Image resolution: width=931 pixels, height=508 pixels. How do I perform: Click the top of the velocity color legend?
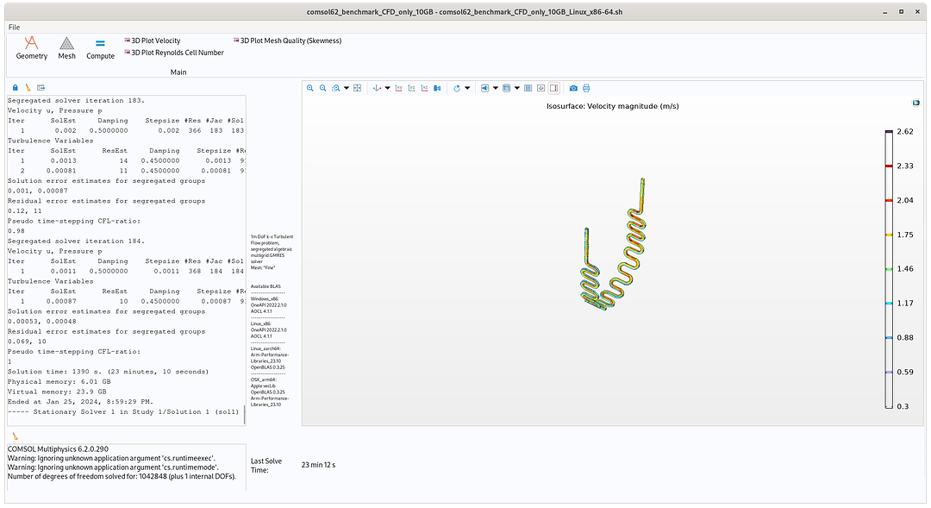click(x=889, y=129)
